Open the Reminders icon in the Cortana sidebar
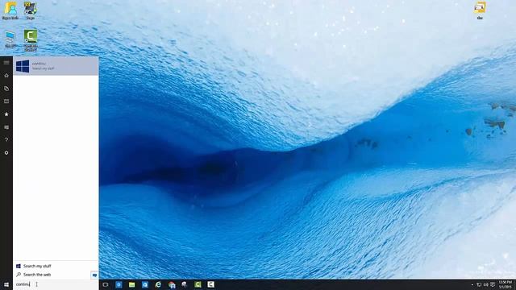The width and height of the screenshot is (516, 290). (x=6, y=101)
